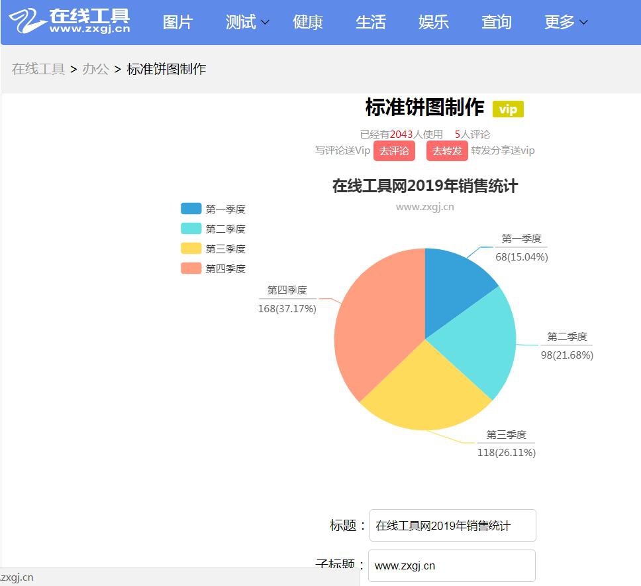Viewport: 641px width, 586px height.
Task: Click the yellow vip badge
Action: [x=508, y=109]
